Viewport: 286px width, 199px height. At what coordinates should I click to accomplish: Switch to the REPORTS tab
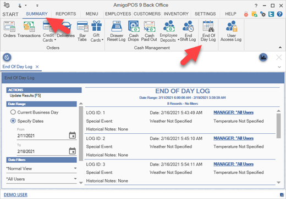pyautogui.click(x=66, y=14)
